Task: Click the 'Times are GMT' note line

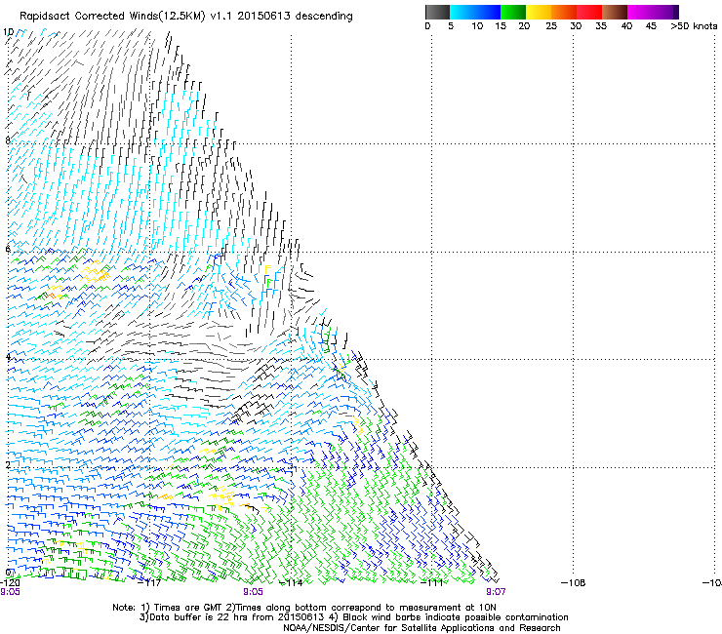Action: pos(304,608)
